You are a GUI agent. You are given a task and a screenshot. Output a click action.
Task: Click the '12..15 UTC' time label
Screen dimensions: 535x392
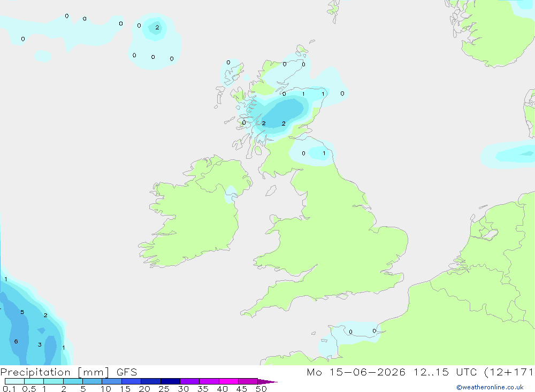click(x=445, y=372)
